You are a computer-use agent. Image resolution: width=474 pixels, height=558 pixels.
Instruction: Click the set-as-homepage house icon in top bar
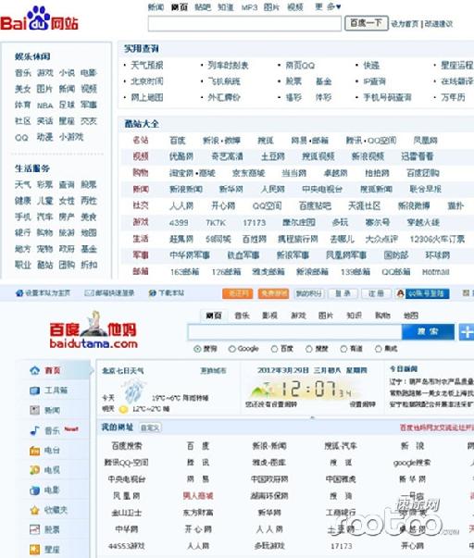tap(19, 292)
